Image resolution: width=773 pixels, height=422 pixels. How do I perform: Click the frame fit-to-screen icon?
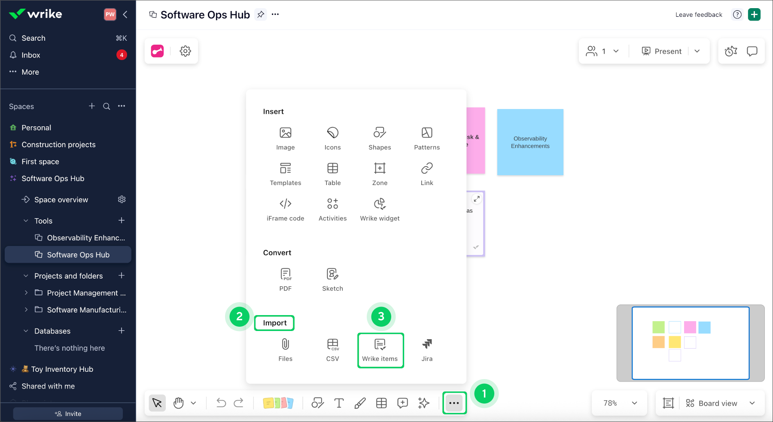point(668,403)
